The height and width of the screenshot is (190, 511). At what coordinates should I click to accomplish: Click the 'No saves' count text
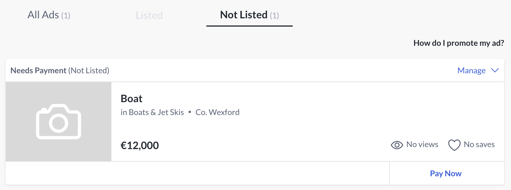tap(479, 145)
